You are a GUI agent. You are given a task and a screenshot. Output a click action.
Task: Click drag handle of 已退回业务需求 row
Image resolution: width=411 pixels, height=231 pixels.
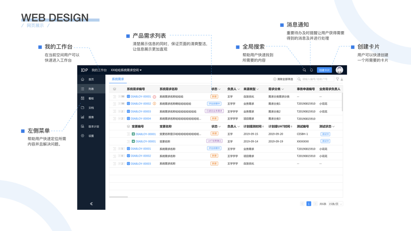pyautogui.click(x=114, y=112)
